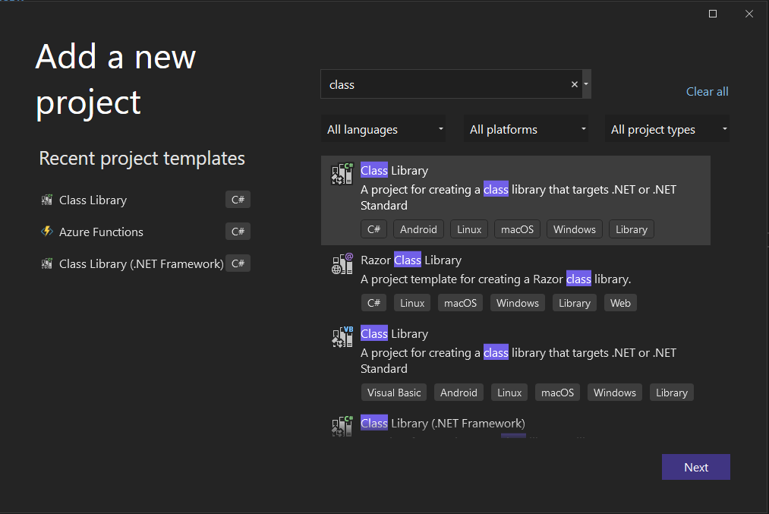The height and width of the screenshot is (514, 769).
Task: Click the Linux tag of C# Class Library
Action: pos(469,229)
